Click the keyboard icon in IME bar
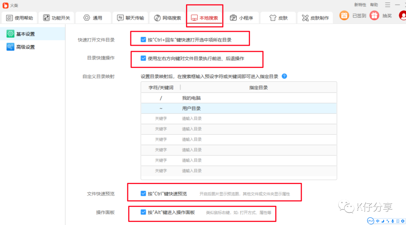The width and height of the screenshot is (406, 225). [398, 221]
